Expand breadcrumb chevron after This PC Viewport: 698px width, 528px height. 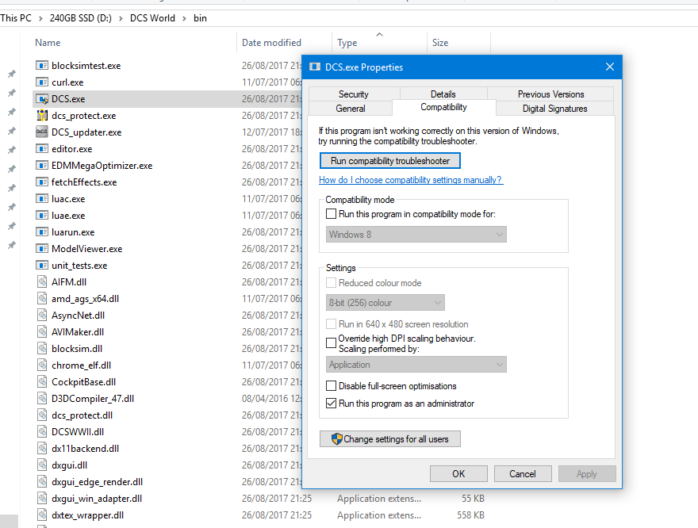pyautogui.click(x=40, y=18)
